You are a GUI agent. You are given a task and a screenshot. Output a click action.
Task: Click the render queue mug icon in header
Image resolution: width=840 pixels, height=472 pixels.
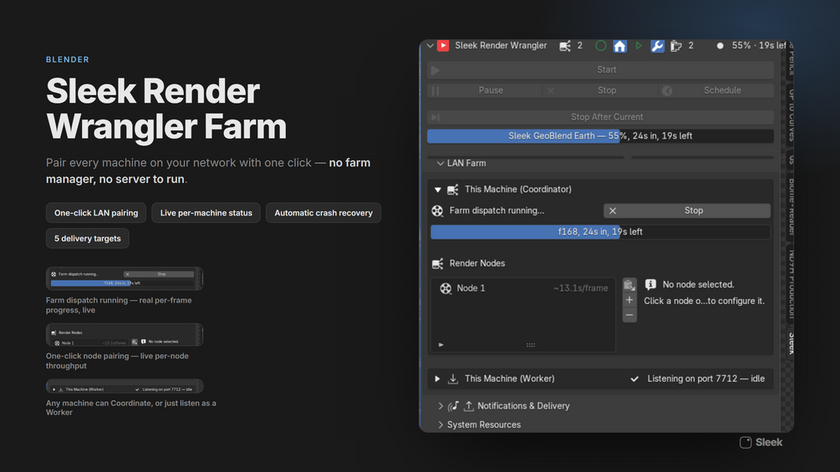(676, 46)
